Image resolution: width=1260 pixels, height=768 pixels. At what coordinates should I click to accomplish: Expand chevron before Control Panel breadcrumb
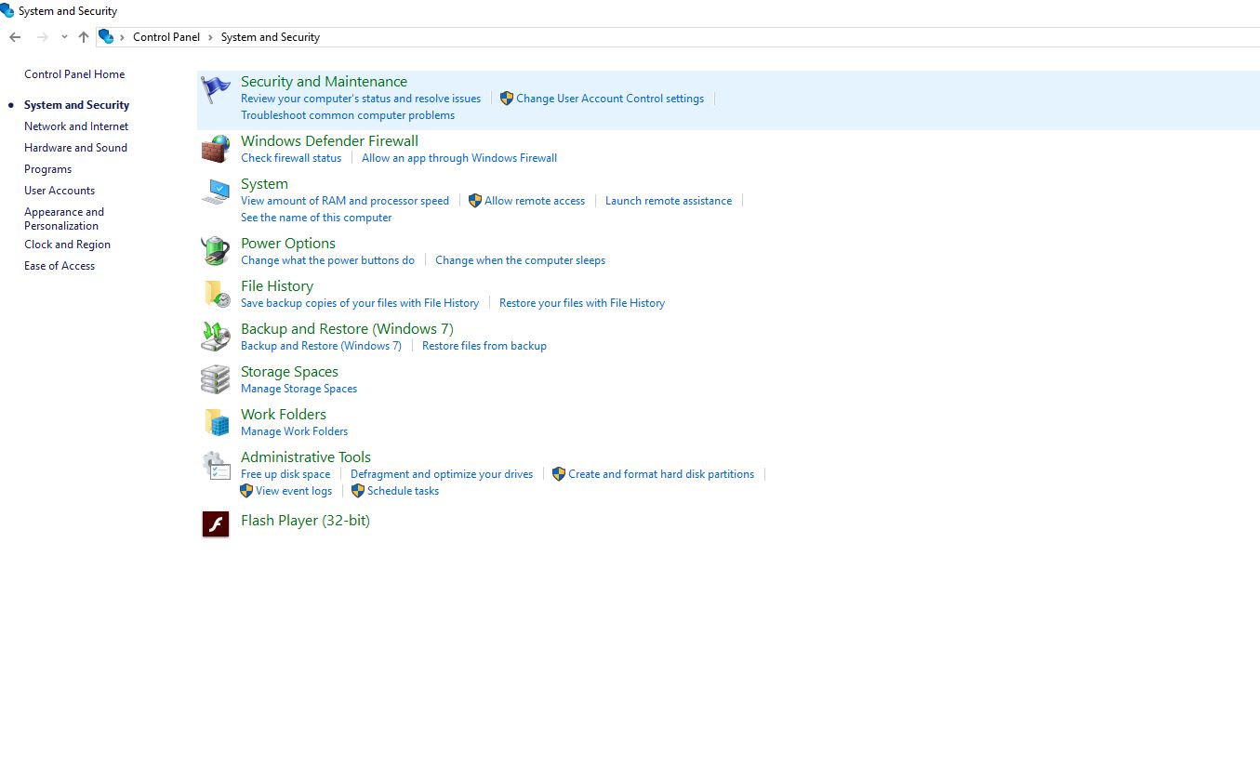pos(123,37)
